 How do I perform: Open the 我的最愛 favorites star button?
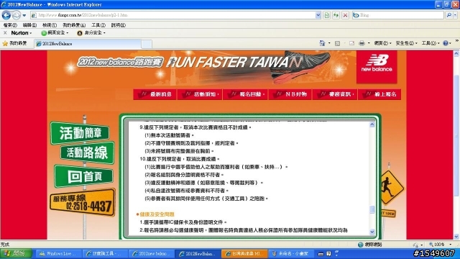[14, 43]
